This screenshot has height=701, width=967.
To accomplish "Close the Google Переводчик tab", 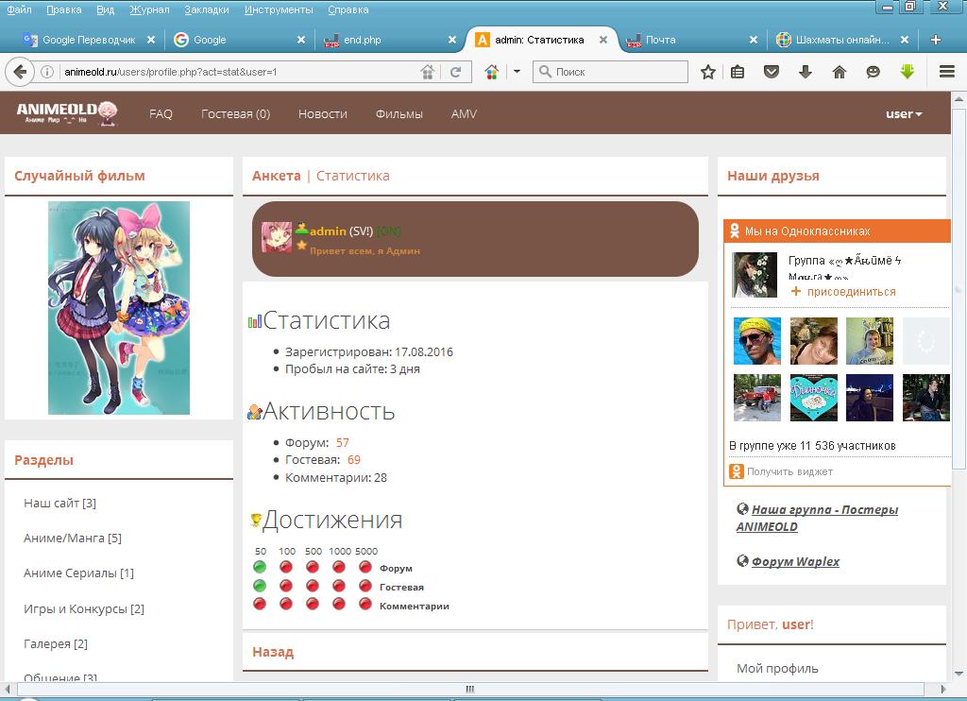I will 150,40.
